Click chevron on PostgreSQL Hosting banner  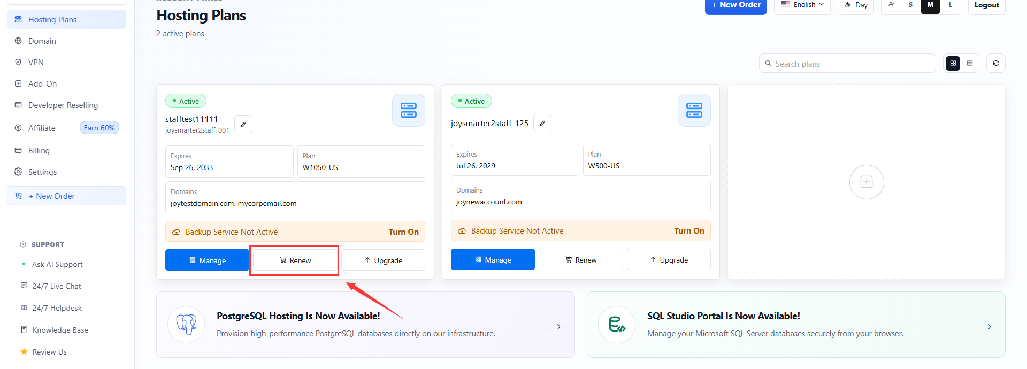click(x=558, y=327)
